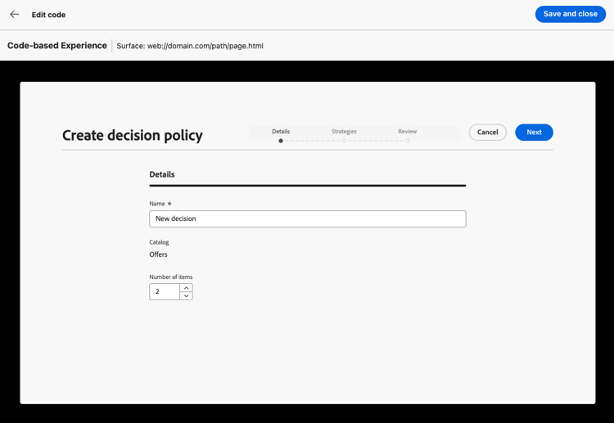
Task: Cancel the decision policy creation
Action: pyautogui.click(x=488, y=133)
